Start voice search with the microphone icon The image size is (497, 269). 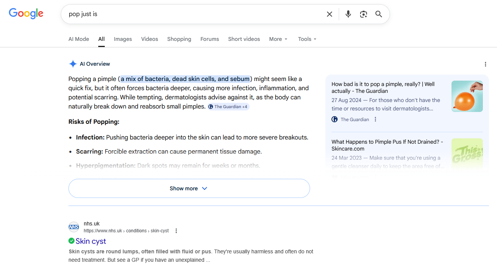coord(348,14)
